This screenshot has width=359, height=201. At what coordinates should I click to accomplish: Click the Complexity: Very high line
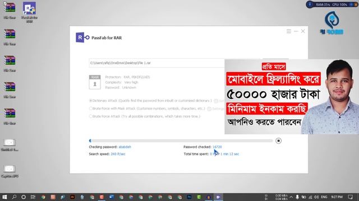122,82
